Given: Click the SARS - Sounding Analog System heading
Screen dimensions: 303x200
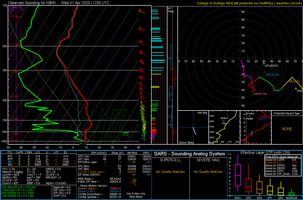Looking at the screenshot, I should (x=190, y=154).
